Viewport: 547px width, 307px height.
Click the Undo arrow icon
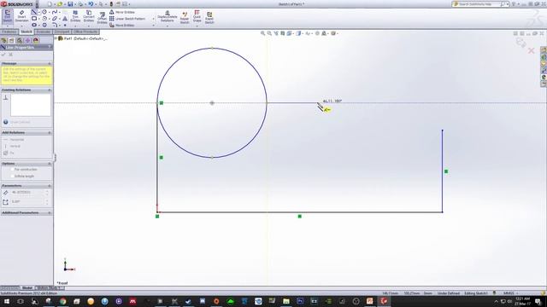[91, 4]
